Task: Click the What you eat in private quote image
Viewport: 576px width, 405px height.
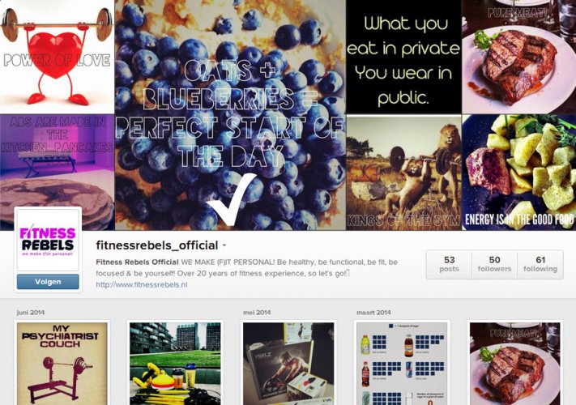Action: pos(403,57)
